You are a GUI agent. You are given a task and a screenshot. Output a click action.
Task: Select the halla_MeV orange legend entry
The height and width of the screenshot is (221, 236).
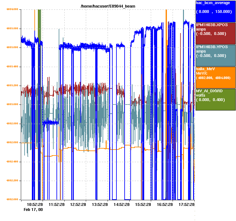click(215, 77)
